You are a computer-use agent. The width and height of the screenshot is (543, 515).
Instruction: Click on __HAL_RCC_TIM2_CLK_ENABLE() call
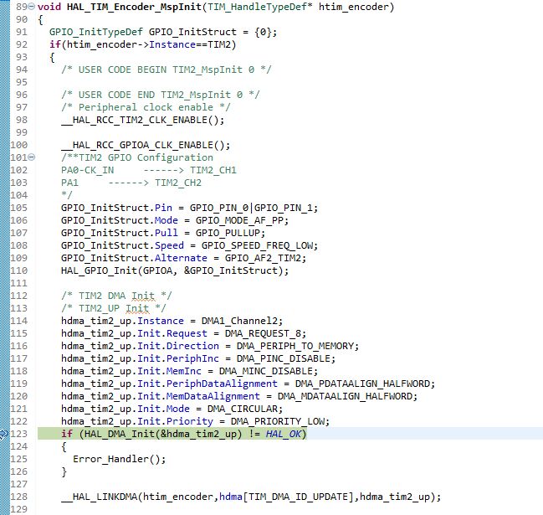tap(143, 120)
